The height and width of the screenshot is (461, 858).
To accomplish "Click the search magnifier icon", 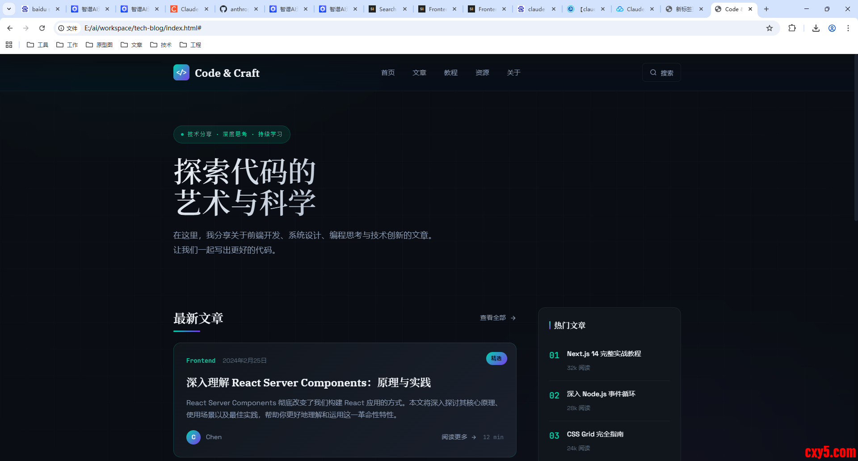I will (x=653, y=72).
